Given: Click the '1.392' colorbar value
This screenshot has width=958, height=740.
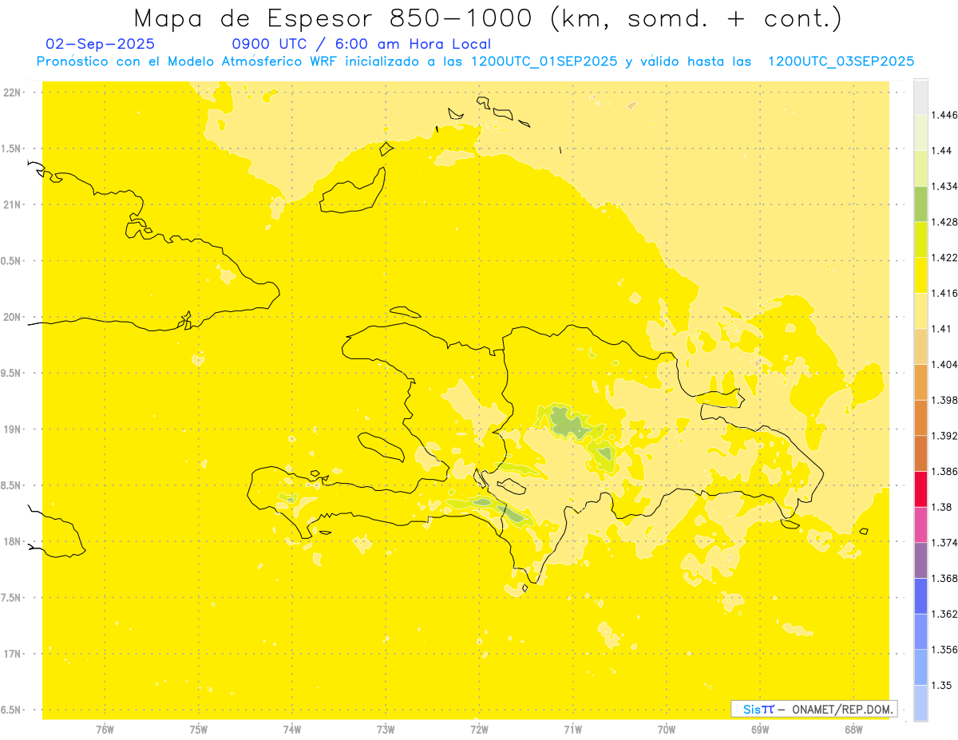Looking at the screenshot, I should point(944,436).
